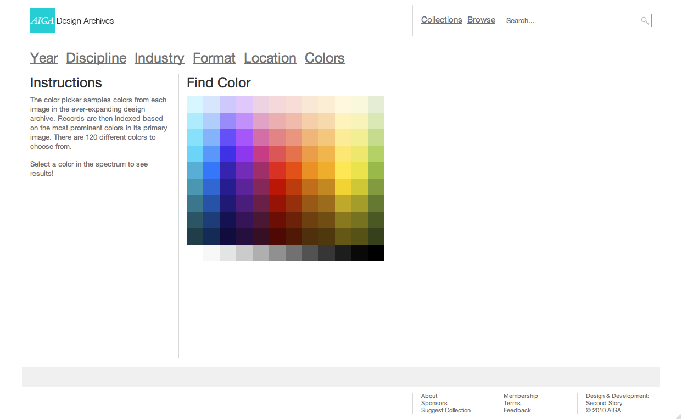Viewport: 682px width, 420px height.
Task: Click the magnifier icon in search box
Action: [x=645, y=21]
